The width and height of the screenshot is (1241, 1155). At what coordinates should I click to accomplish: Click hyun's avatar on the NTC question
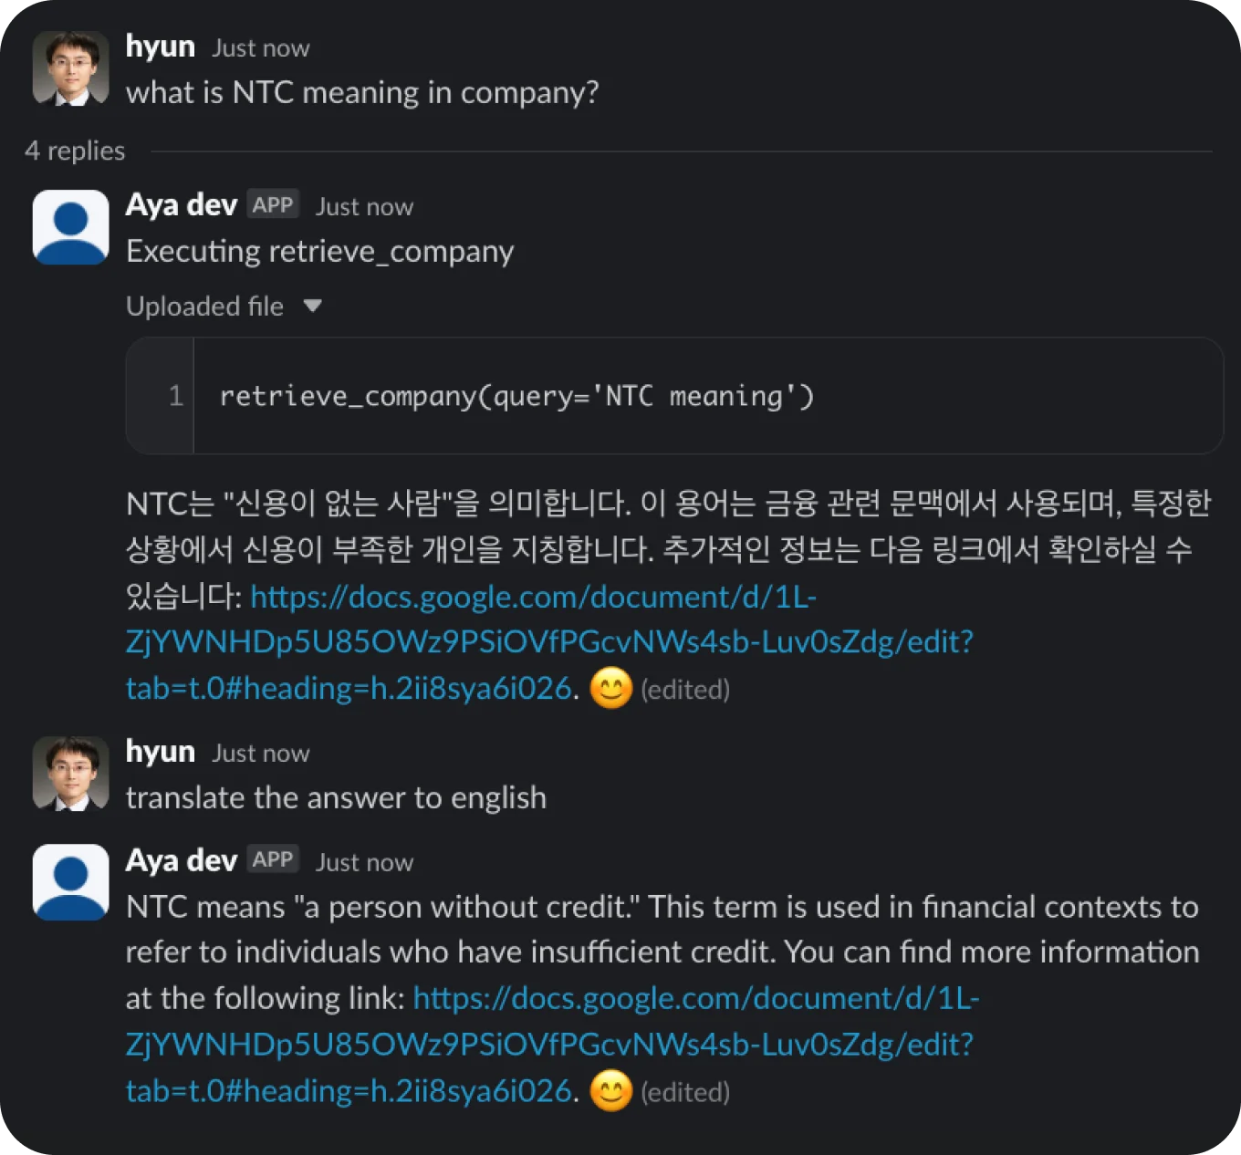point(70,68)
